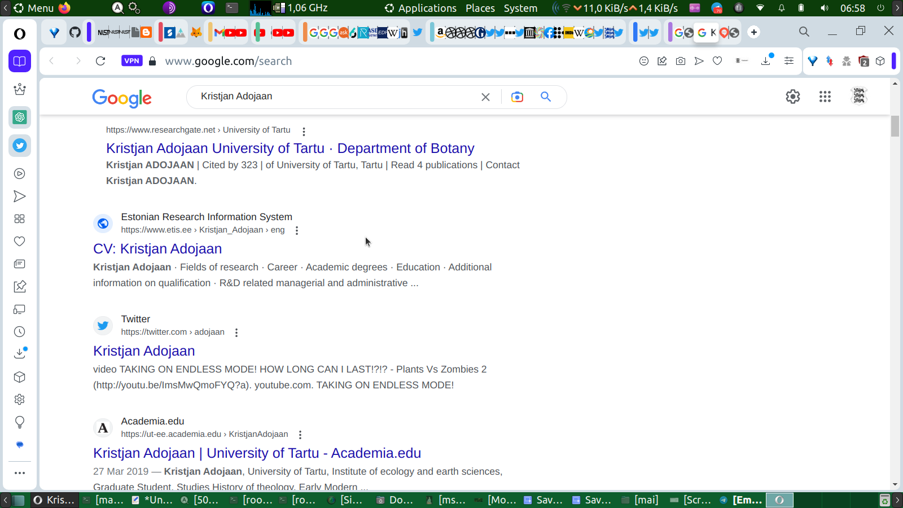Switch to GitHub tab

point(75,32)
